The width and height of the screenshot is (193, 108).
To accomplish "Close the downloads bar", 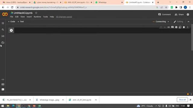I will click(x=190, y=100).
